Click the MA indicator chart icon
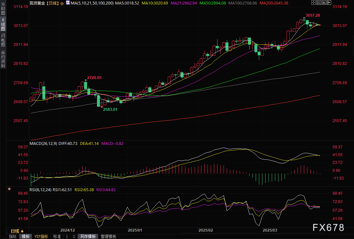This screenshot has height=239, width=354. pos(67,3)
